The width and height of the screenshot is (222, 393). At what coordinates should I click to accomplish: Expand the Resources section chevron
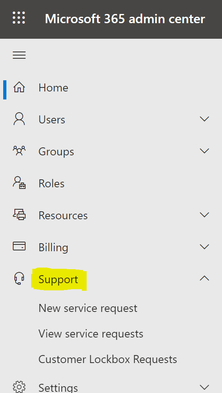(204, 215)
